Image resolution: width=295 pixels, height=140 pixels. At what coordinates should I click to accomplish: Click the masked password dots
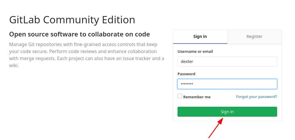coord(187,84)
